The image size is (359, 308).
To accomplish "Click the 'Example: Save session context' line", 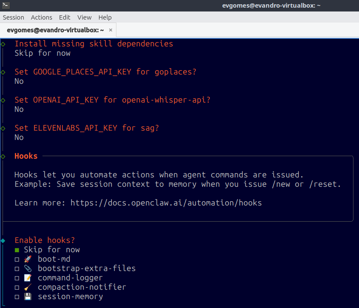I will (x=178, y=184).
